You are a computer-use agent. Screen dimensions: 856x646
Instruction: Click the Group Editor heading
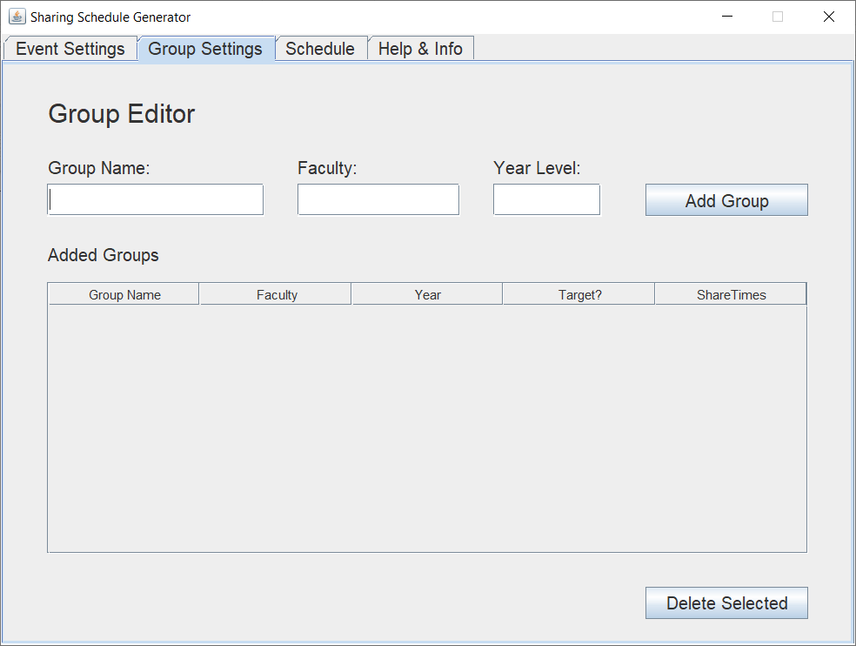pos(121,114)
